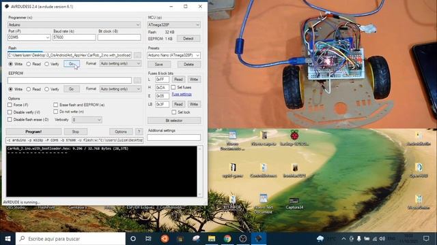This screenshot has height=245, width=437.
Task: Delete the selected preset
Action: (188, 64)
